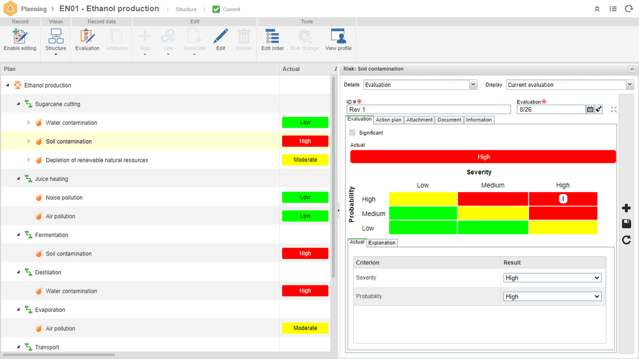Toggle the Significant checkbox
This screenshot has width=639, height=359.
pos(353,133)
